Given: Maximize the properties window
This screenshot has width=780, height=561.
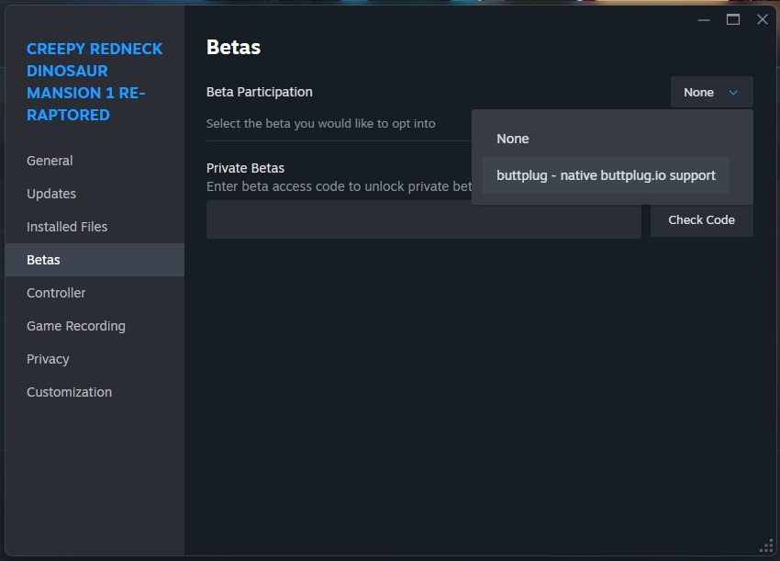Looking at the screenshot, I should [733, 19].
